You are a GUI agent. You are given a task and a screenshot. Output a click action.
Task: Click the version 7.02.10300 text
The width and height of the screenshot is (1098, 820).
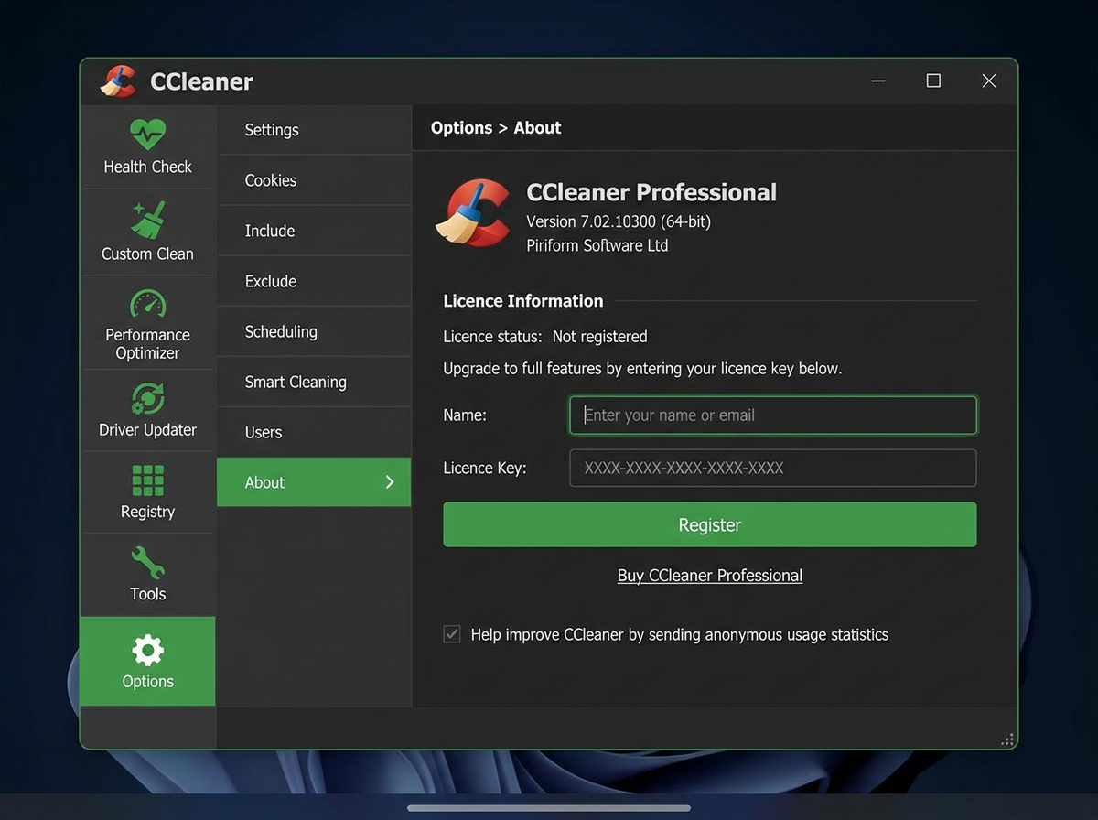[x=619, y=221]
